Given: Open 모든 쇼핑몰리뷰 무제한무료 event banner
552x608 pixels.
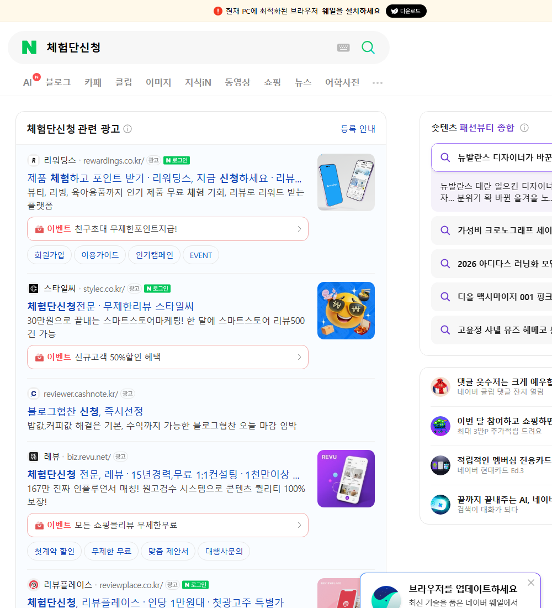Looking at the screenshot, I should (168, 525).
